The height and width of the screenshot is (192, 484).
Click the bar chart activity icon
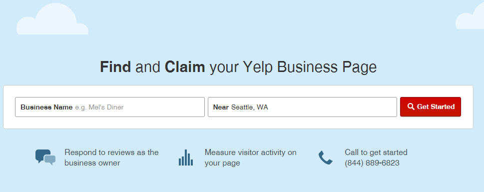185,157
